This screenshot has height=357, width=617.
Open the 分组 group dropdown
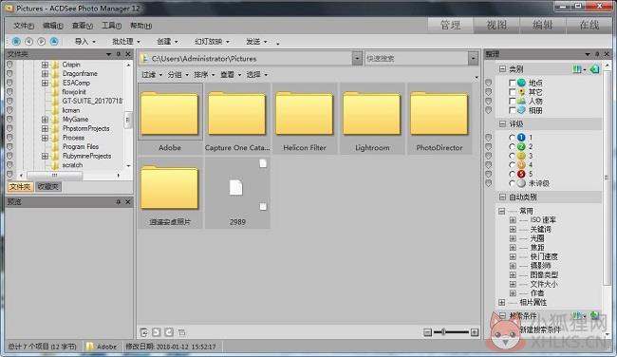pos(178,74)
